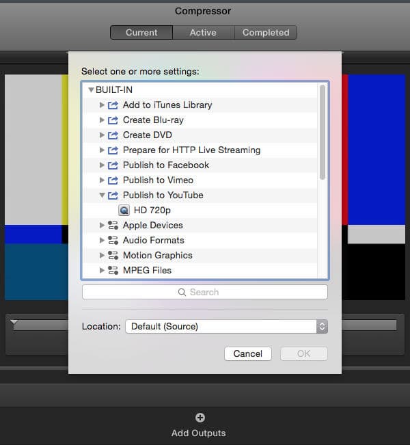
Task: Select the Apple Devices row text
Action: coord(153,226)
